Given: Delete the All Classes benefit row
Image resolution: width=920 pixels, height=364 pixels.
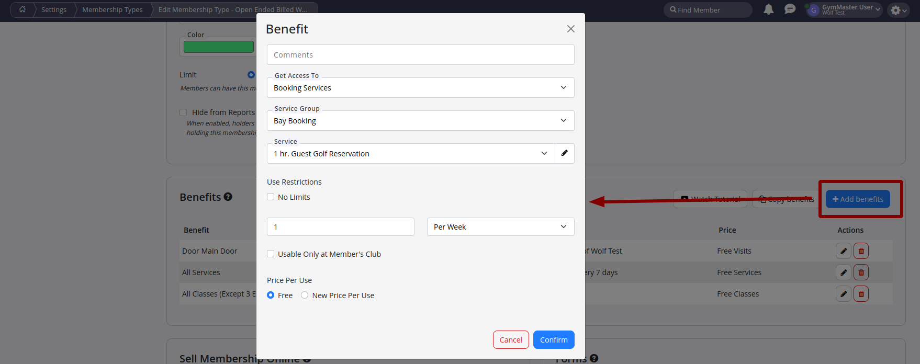Looking at the screenshot, I should click(x=861, y=294).
